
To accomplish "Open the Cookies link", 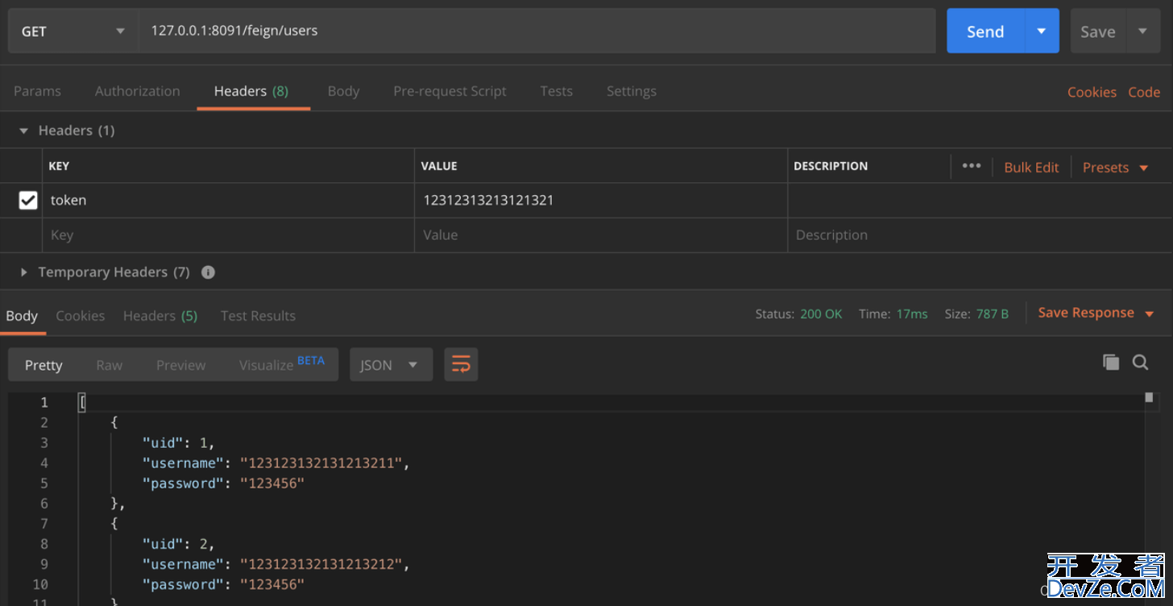I will tap(1092, 92).
